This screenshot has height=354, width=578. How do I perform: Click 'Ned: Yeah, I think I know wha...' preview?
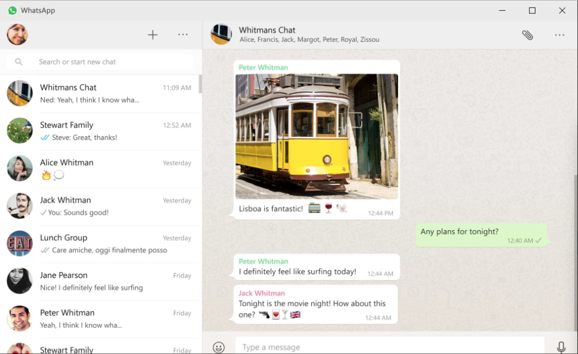(x=89, y=100)
